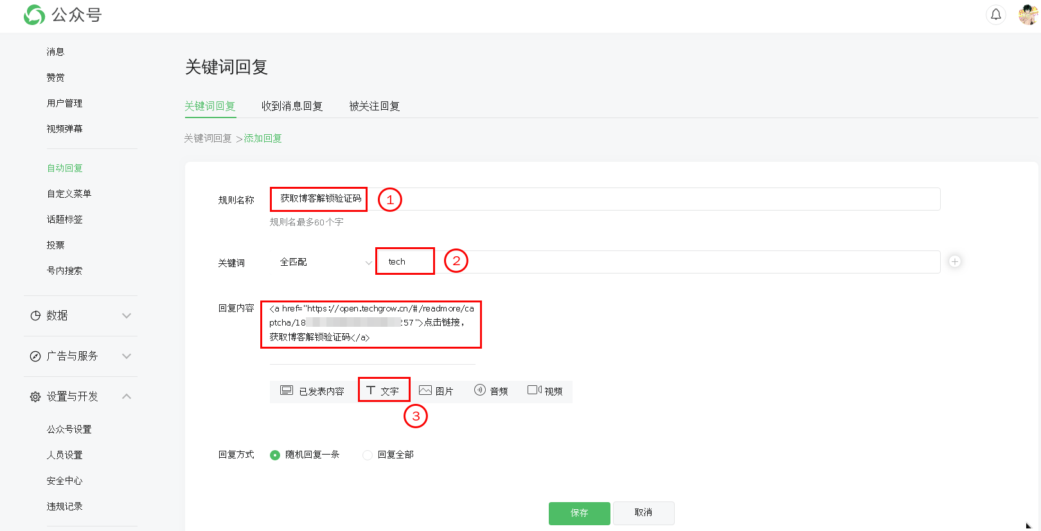Open the user avatar profile
The image size is (1041, 531).
1028,14
